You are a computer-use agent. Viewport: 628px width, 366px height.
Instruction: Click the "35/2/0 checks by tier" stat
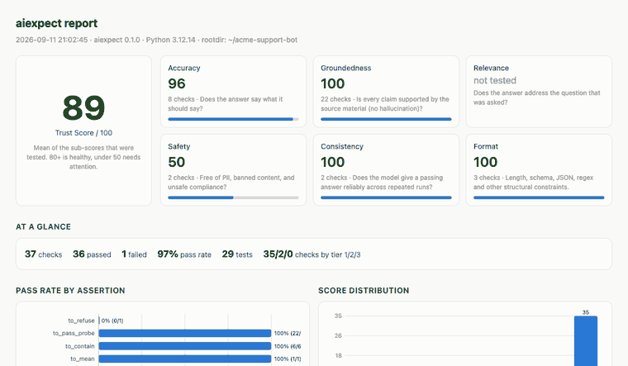(312, 254)
